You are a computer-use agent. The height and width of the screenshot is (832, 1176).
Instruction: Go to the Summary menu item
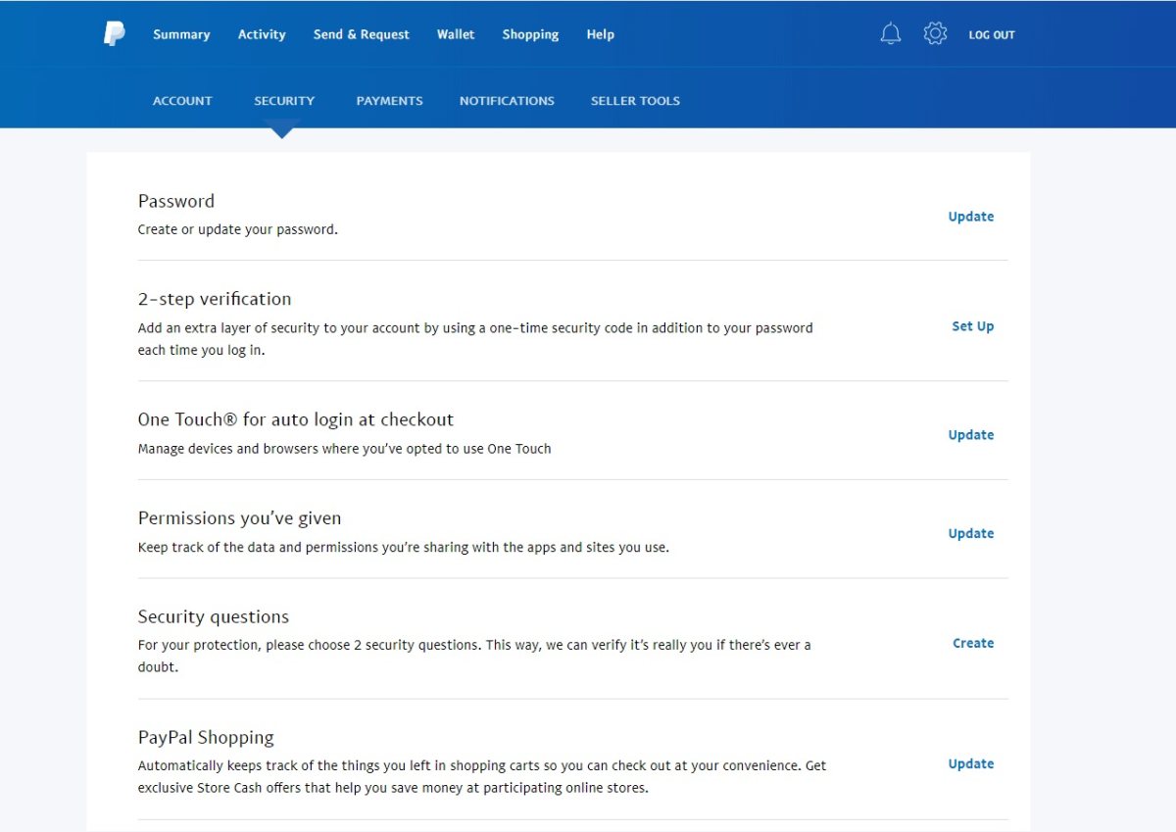click(181, 34)
